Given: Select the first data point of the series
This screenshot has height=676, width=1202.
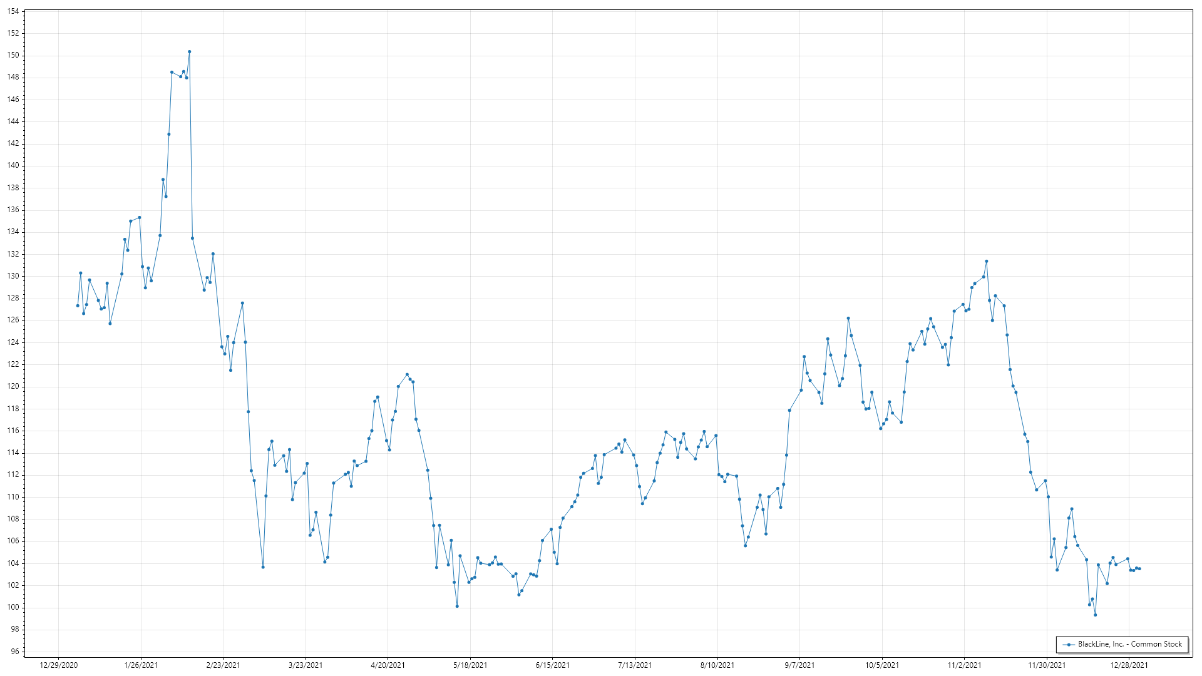Looking at the screenshot, I should [x=78, y=305].
